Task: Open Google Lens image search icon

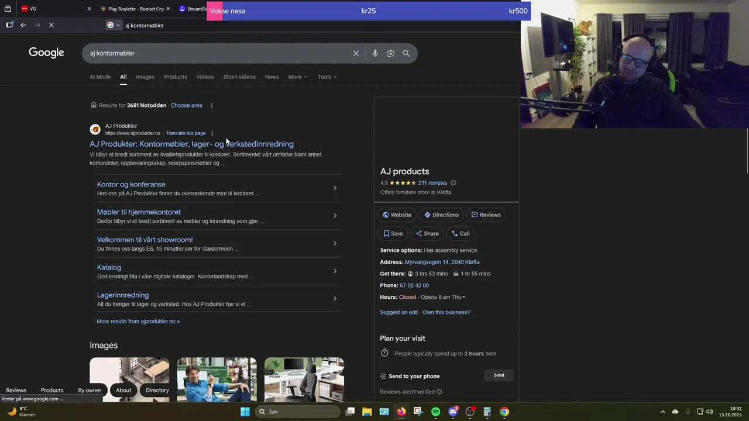Action: (391, 53)
